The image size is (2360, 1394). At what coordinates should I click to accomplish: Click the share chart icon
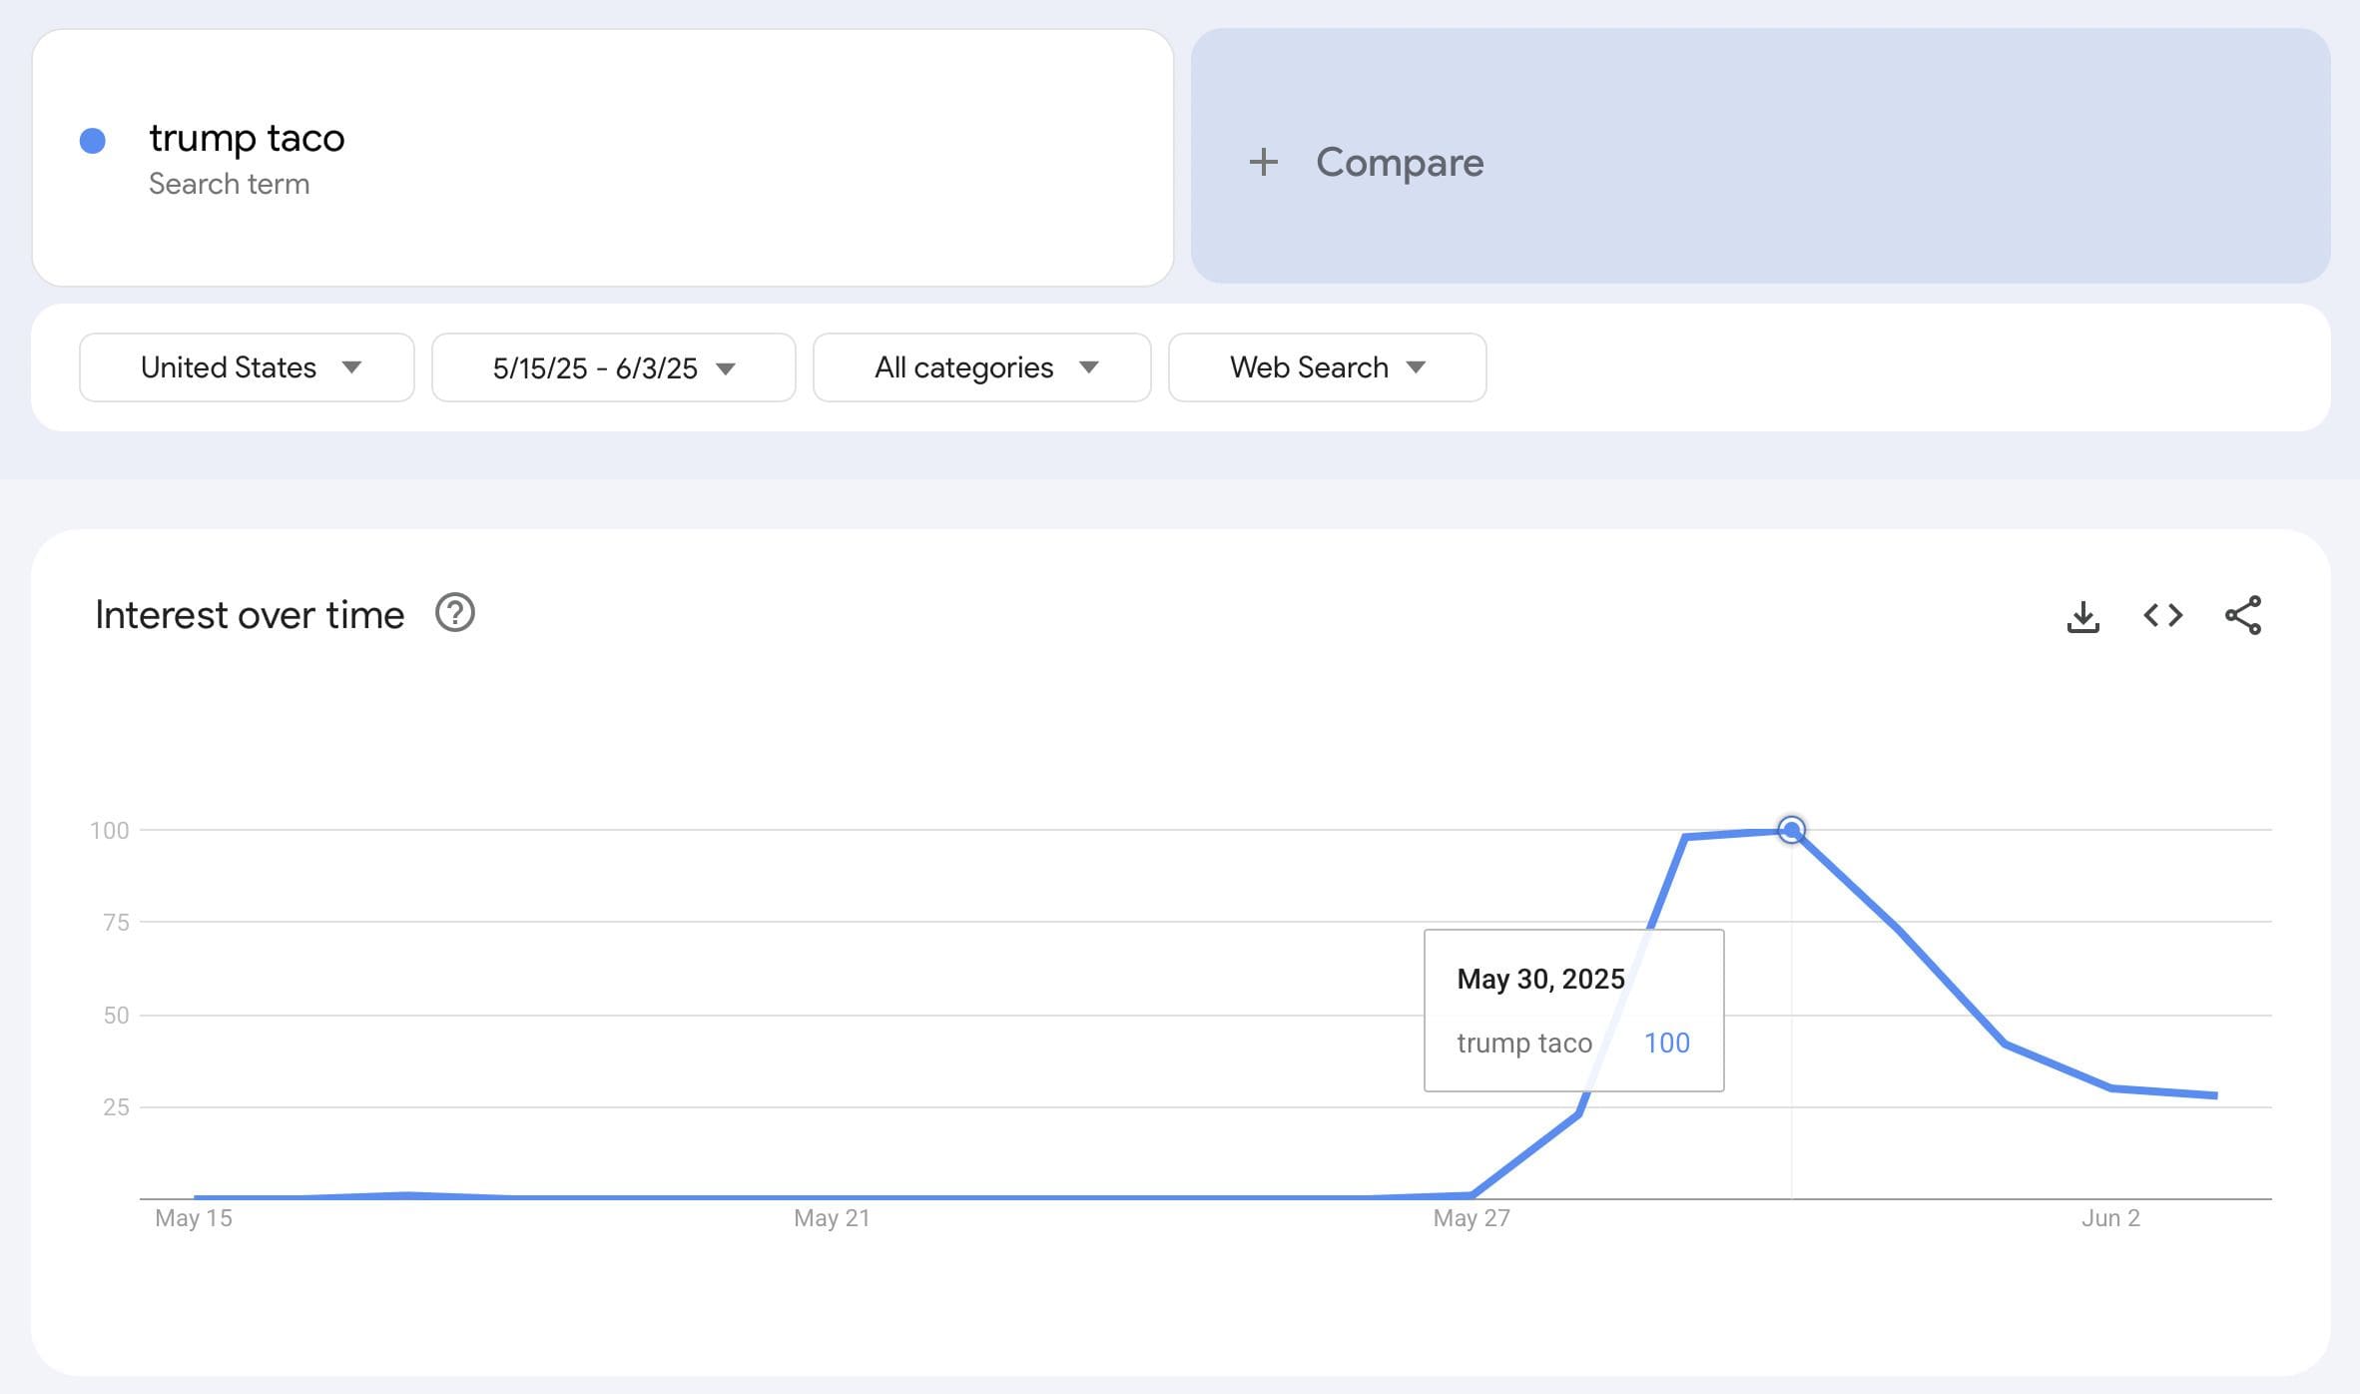click(2243, 615)
